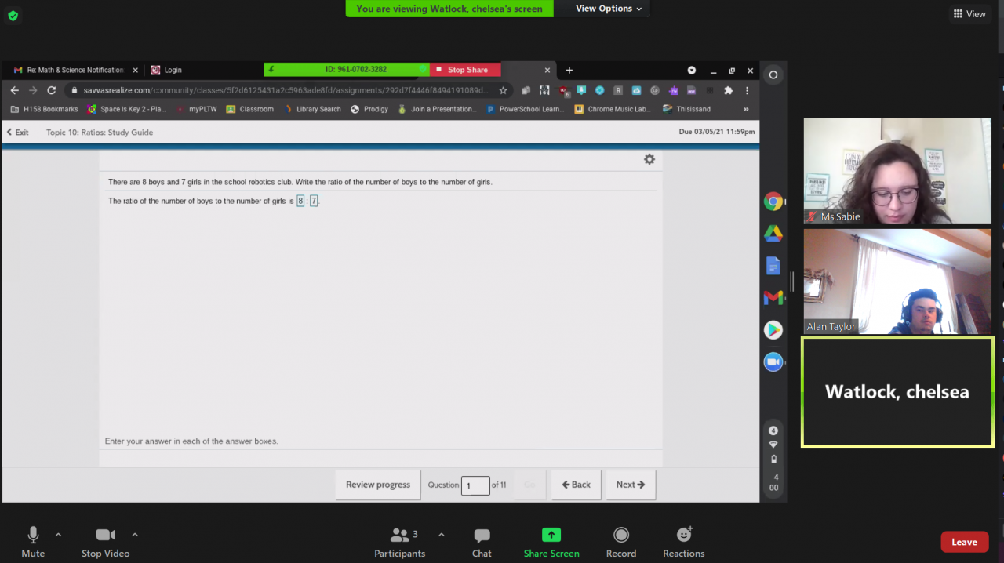
Task: Open Prodigy bookmark
Action: [x=369, y=109]
